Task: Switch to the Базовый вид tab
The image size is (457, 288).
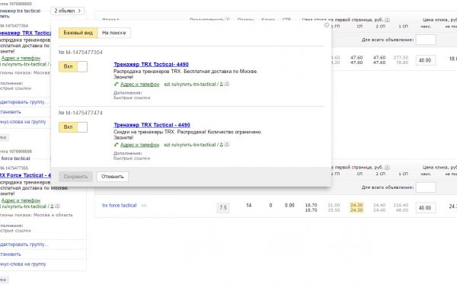Action: point(78,33)
